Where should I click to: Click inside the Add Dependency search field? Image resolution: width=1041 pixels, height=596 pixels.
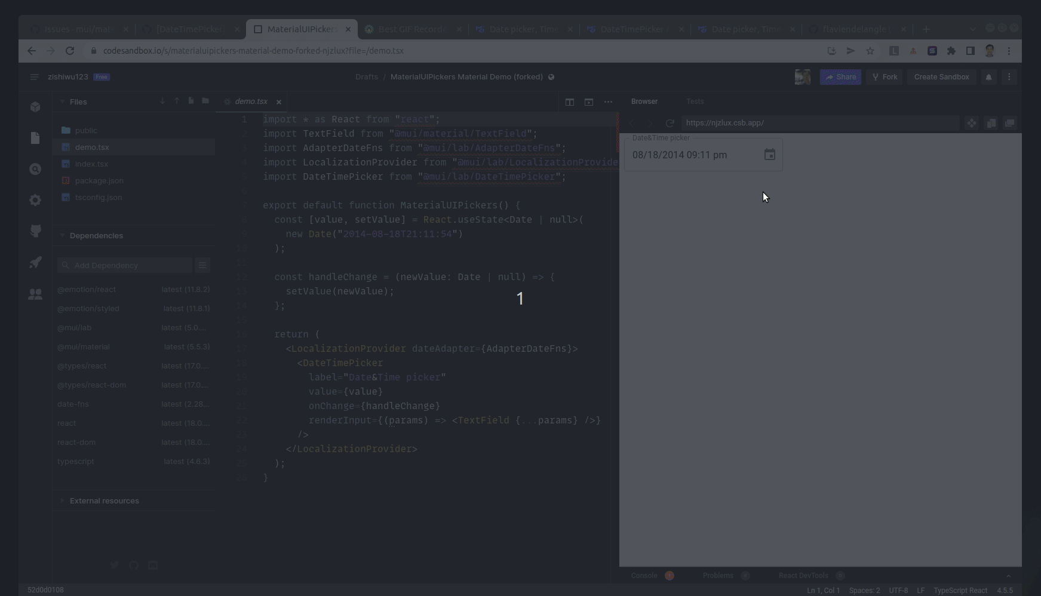[x=125, y=265]
